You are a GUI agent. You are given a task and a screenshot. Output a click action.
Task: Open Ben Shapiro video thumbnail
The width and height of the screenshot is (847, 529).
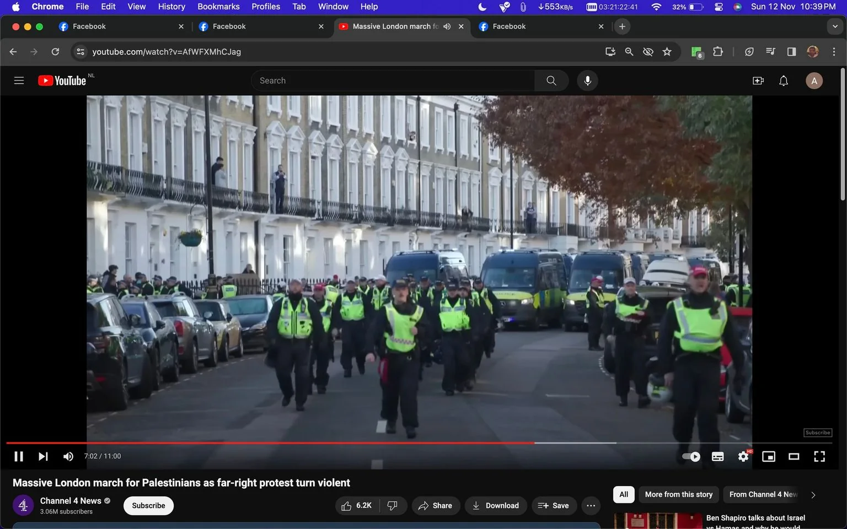click(657, 521)
